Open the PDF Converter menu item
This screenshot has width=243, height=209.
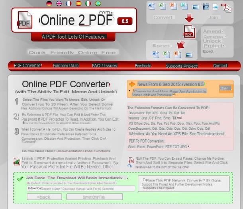28,66
